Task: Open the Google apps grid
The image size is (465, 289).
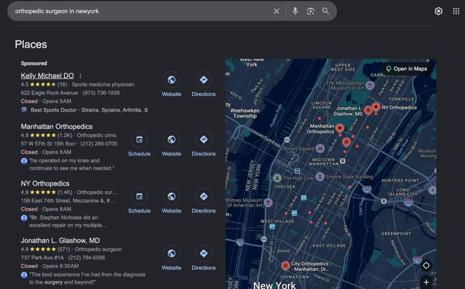Action: [456, 11]
